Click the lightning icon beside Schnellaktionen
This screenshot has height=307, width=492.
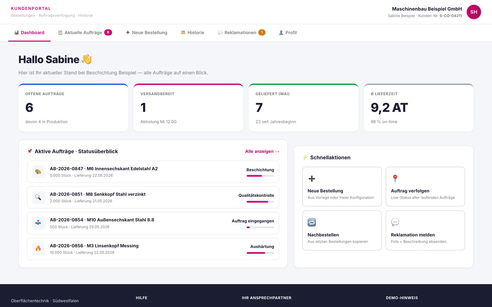tap(305, 158)
